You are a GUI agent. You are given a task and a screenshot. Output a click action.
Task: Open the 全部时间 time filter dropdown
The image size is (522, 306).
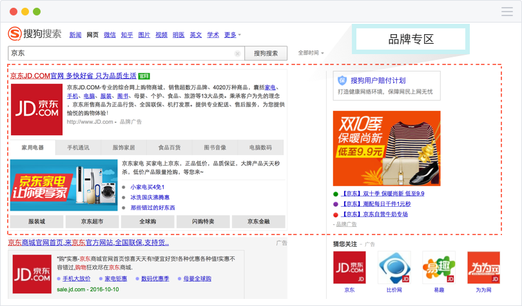click(x=311, y=53)
